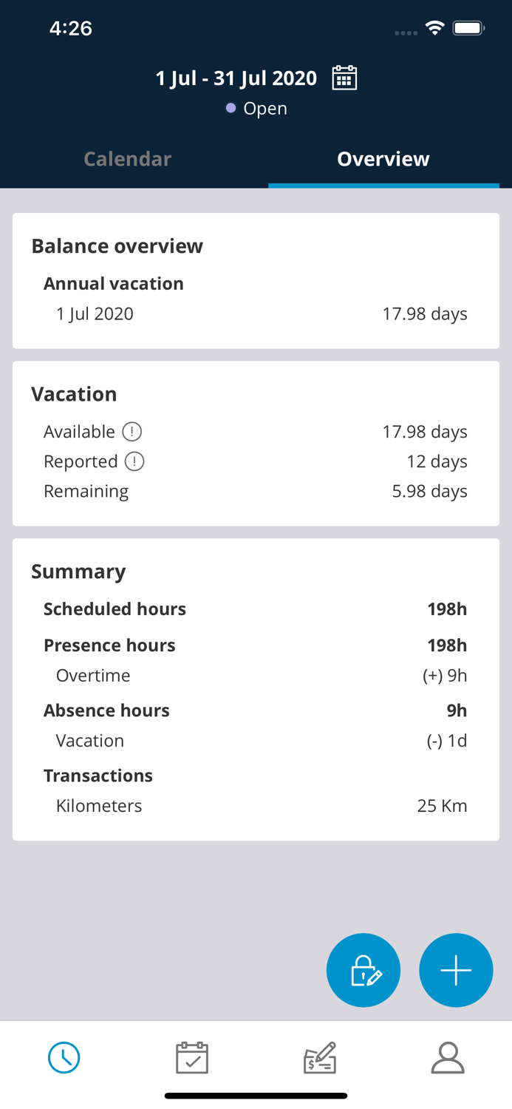The width and height of the screenshot is (512, 1109).
Task: Tap the 1 Jul - 31 Jul 2020 date range
Action: (236, 78)
